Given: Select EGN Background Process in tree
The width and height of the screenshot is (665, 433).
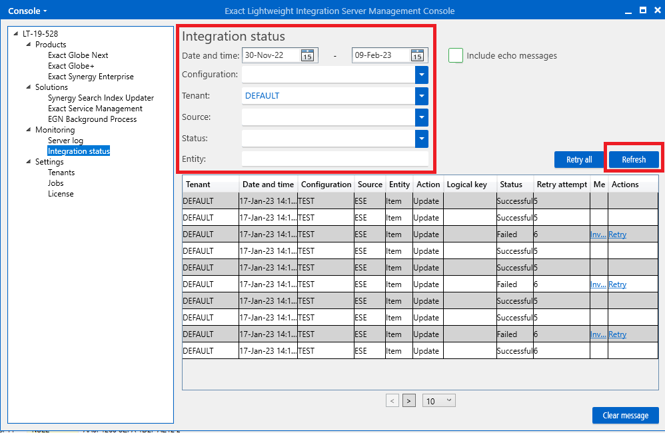Looking at the screenshot, I should [x=92, y=119].
